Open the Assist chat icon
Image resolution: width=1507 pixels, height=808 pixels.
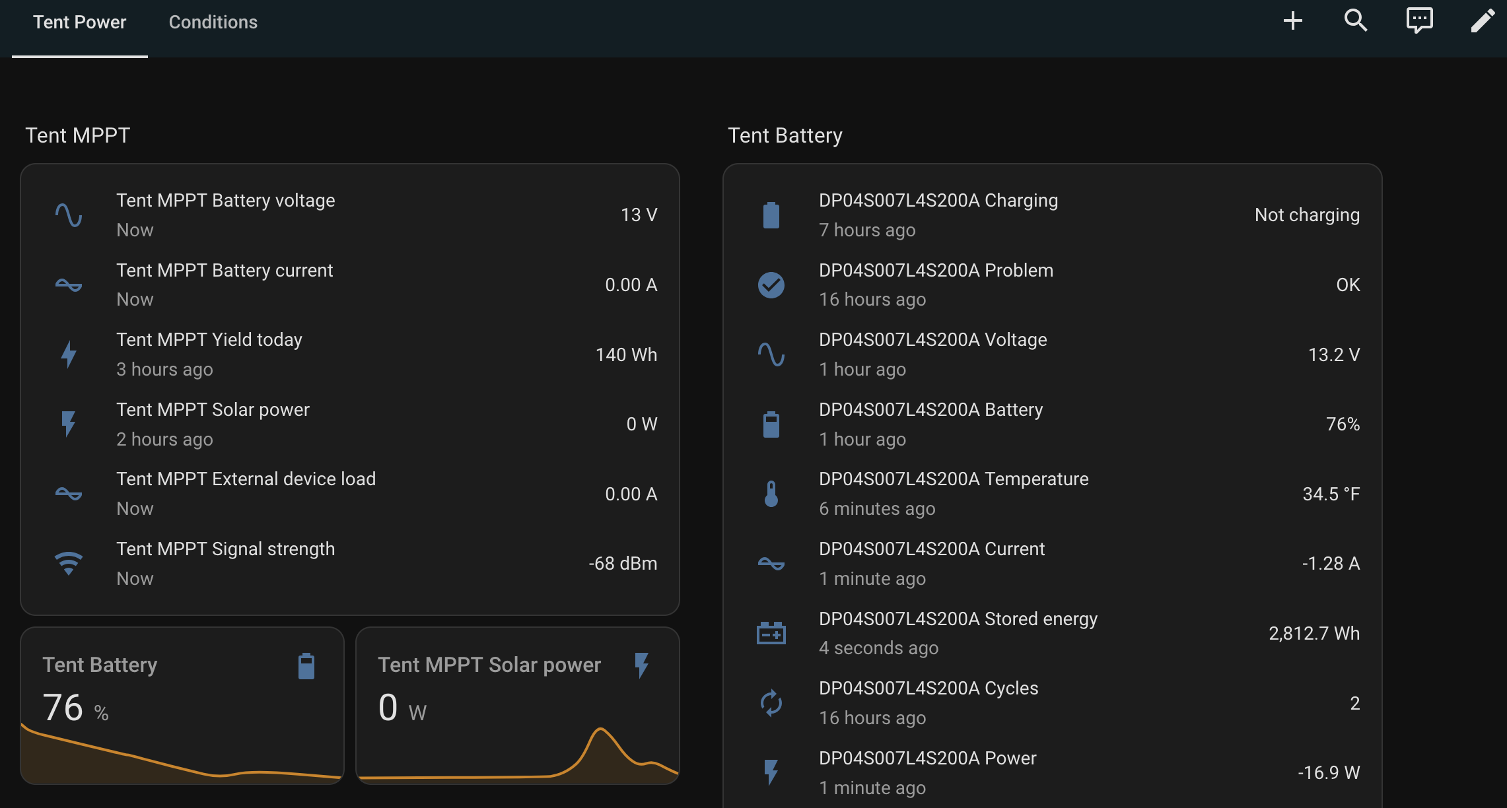pos(1419,21)
